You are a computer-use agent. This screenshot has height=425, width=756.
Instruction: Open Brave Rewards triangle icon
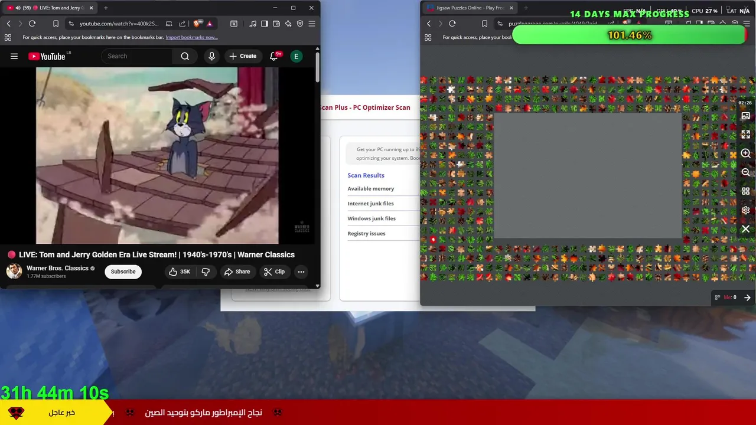point(209,24)
